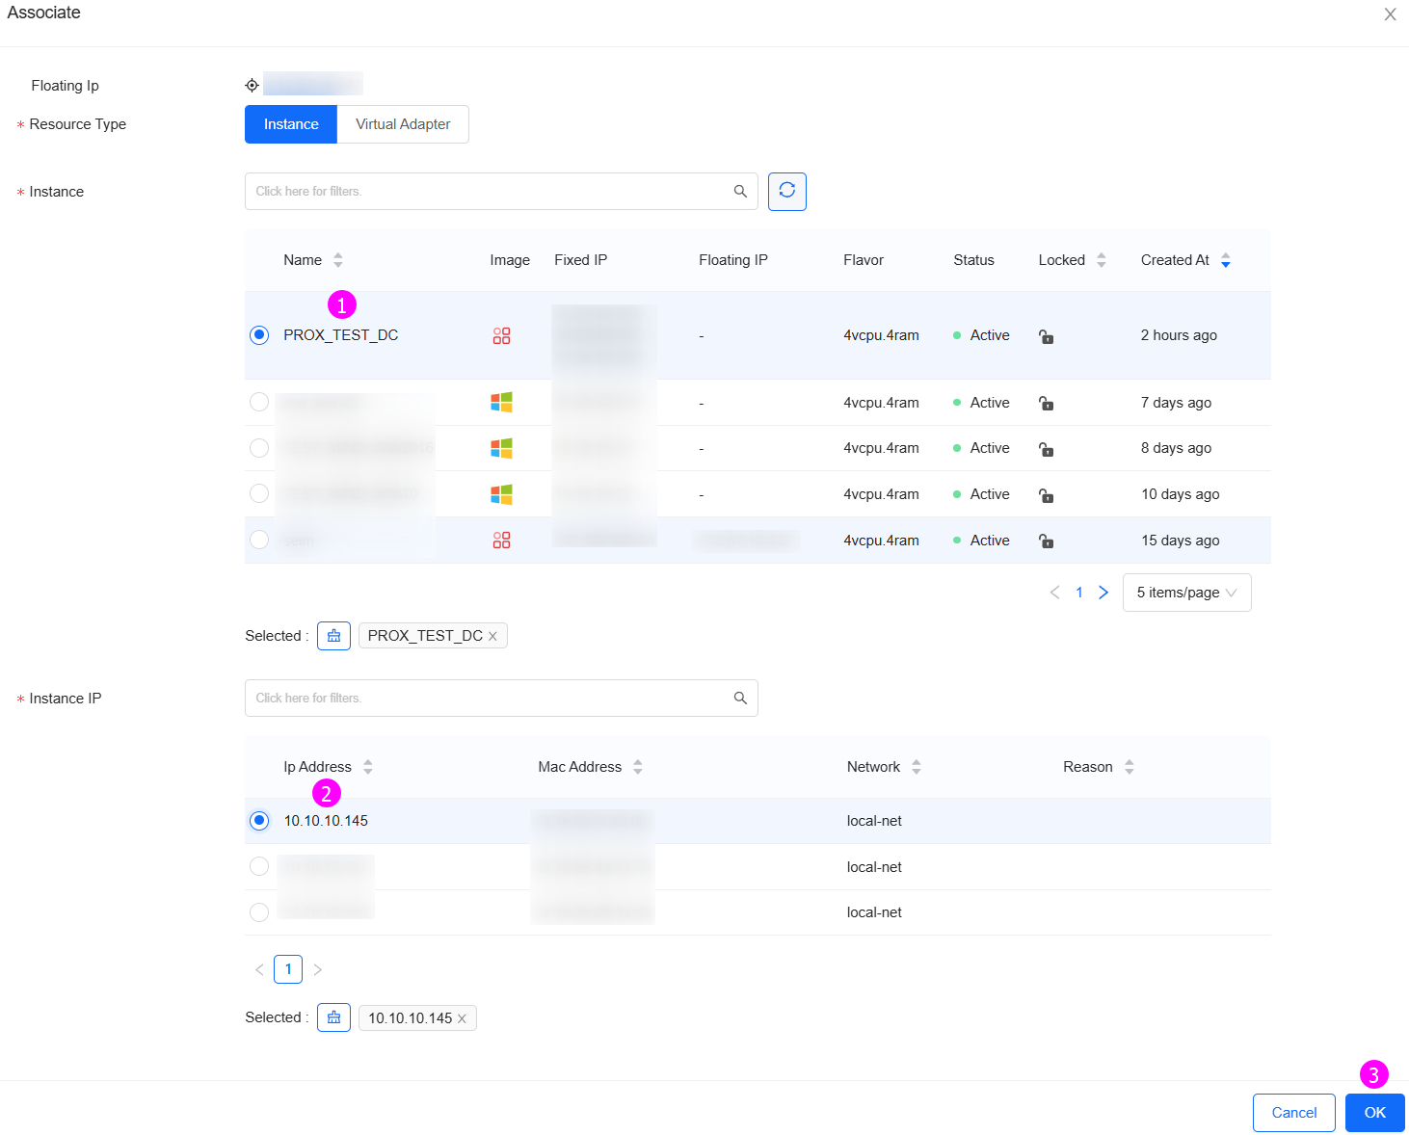
Task: Click the Windows image icon in 7 days ago row
Action: click(x=501, y=402)
